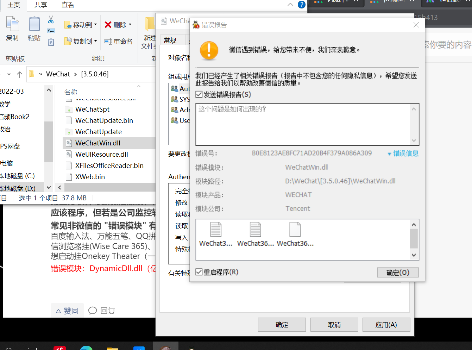Click the speech bubble reply icon

coord(93,311)
